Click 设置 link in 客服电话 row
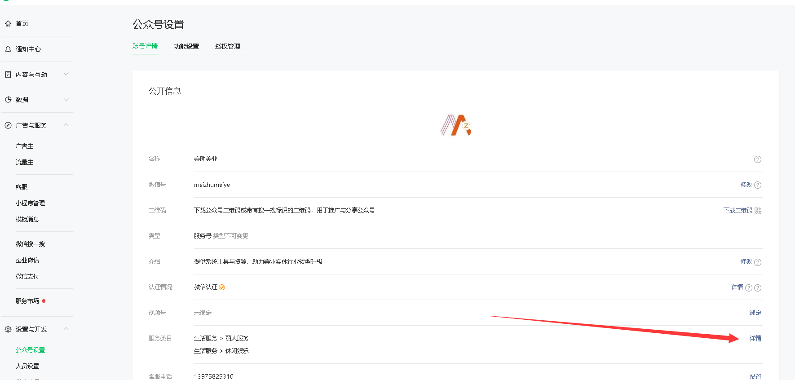 point(755,376)
